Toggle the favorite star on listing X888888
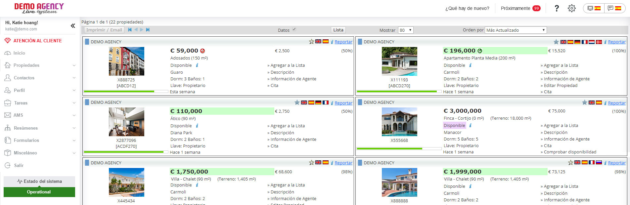 pyautogui.click(x=570, y=163)
